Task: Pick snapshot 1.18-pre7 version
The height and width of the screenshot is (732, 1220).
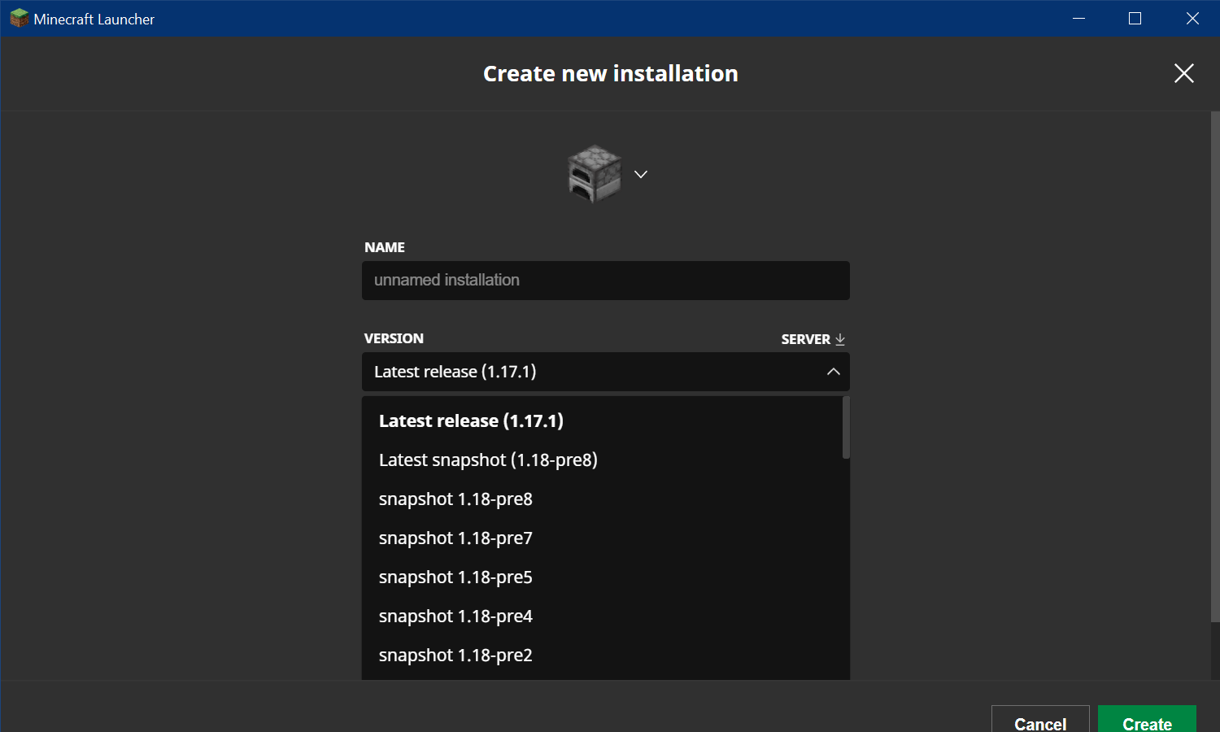Action: click(x=455, y=538)
